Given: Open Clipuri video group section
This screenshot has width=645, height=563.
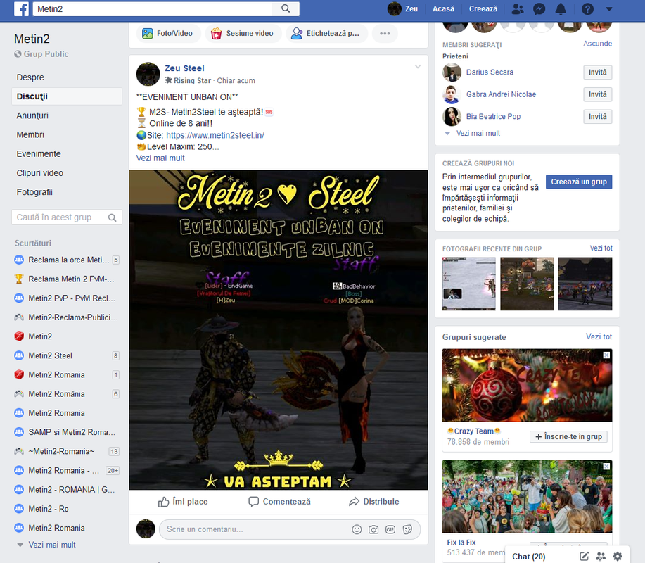Looking at the screenshot, I should 40,173.
